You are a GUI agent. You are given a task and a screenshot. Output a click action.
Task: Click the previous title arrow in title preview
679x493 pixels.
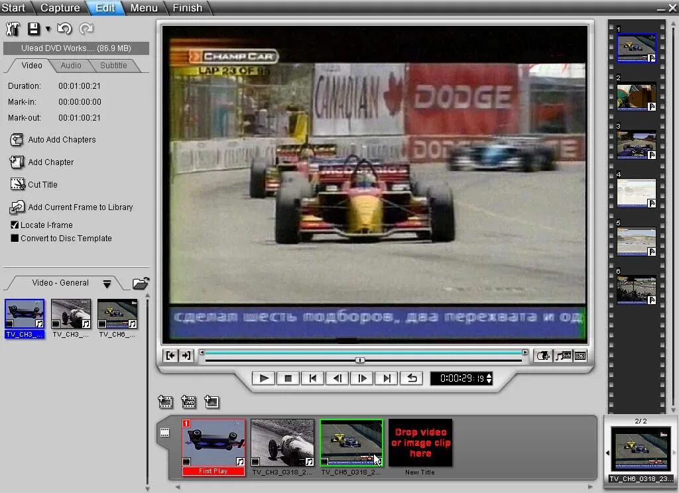coord(607,453)
